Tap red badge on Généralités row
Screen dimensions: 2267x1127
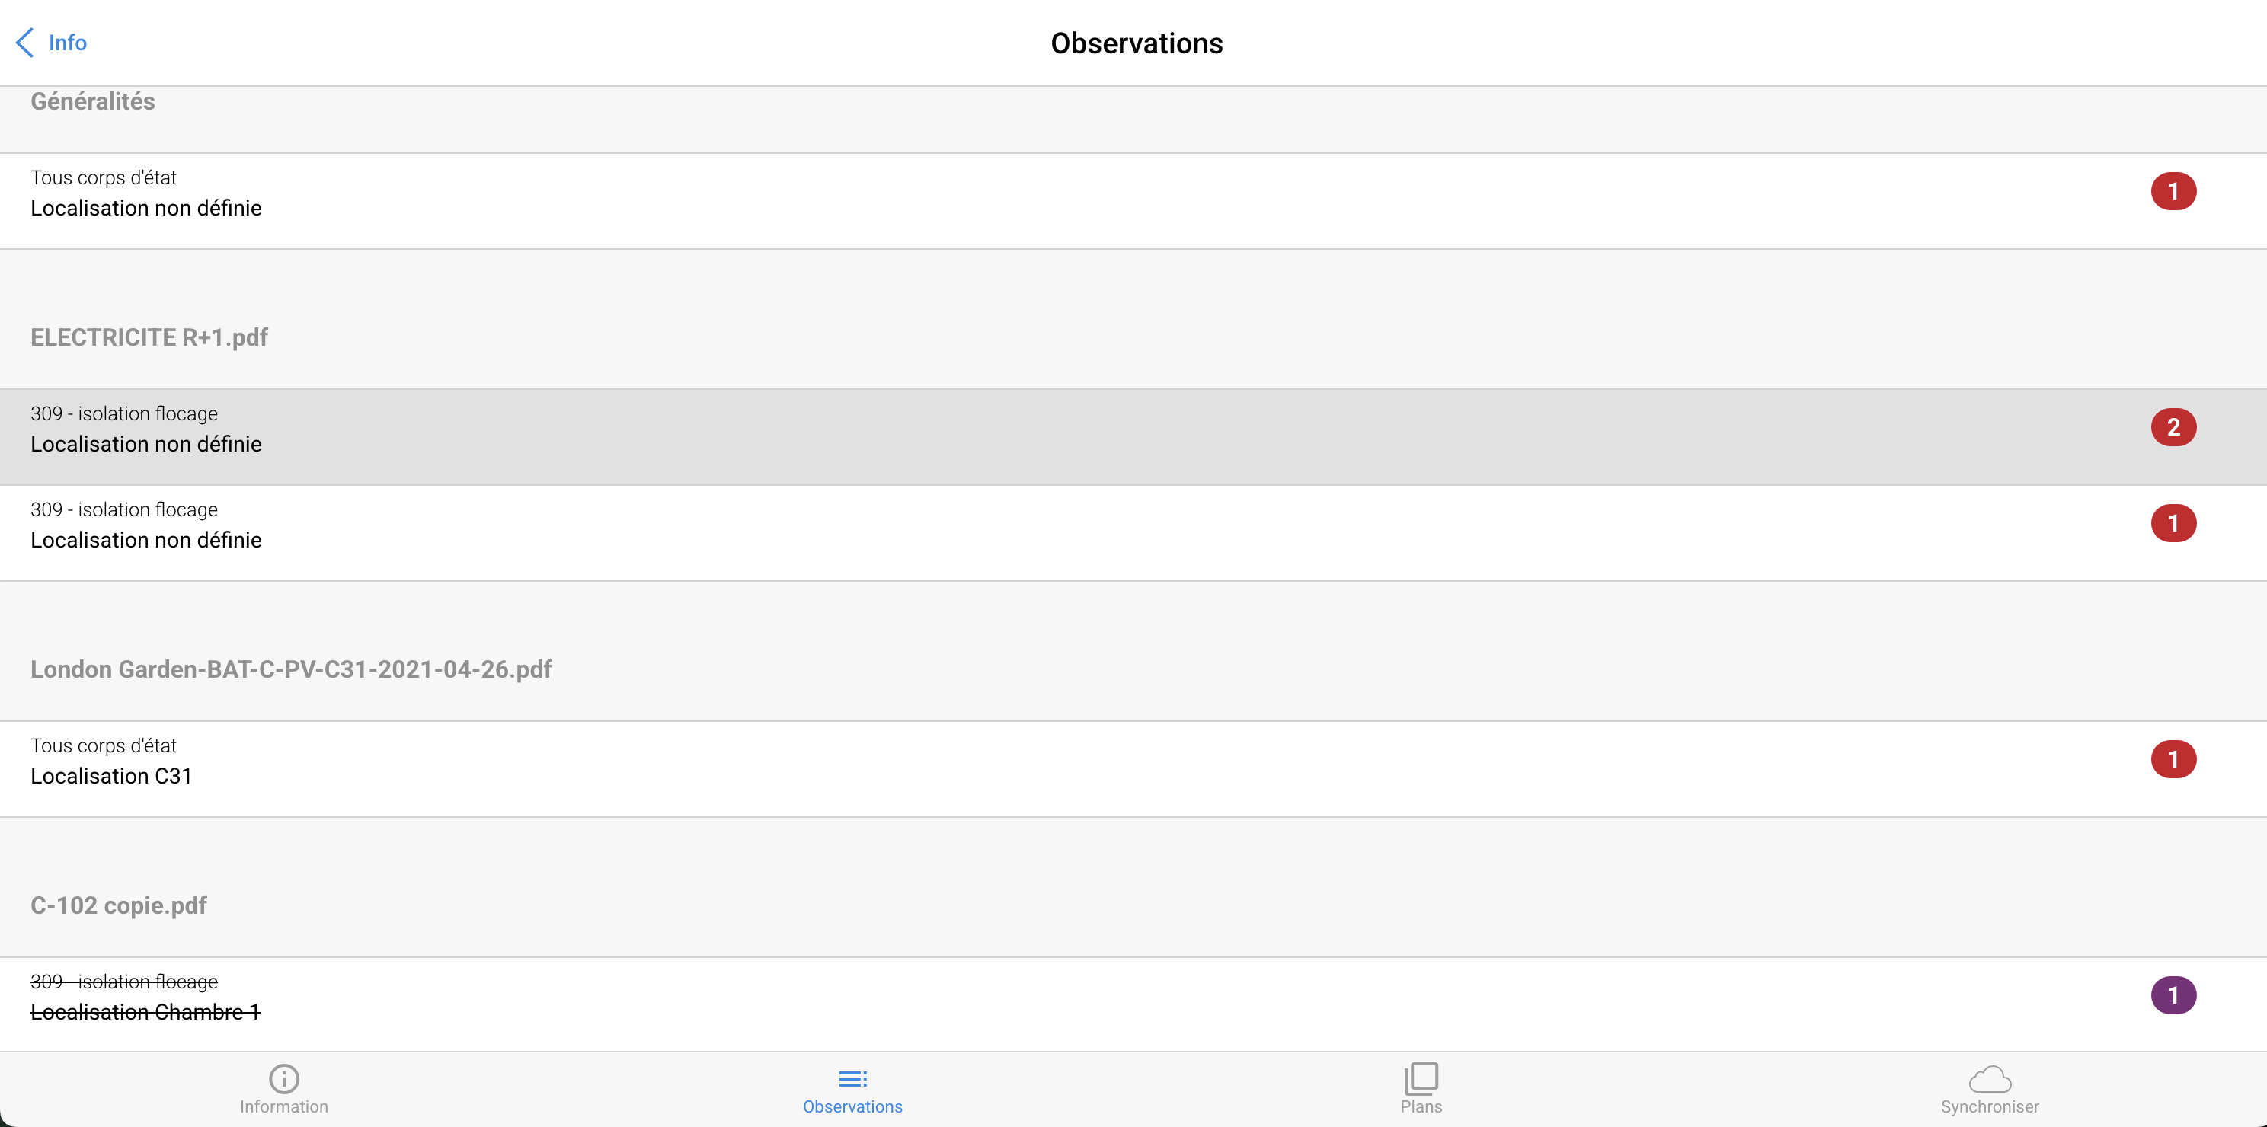2173,191
